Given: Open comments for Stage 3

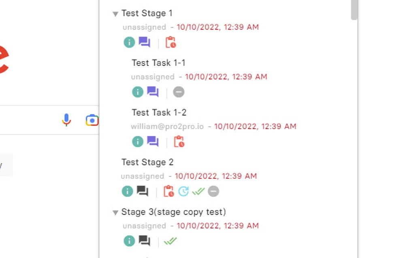Looking at the screenshot, I should 145,240.
